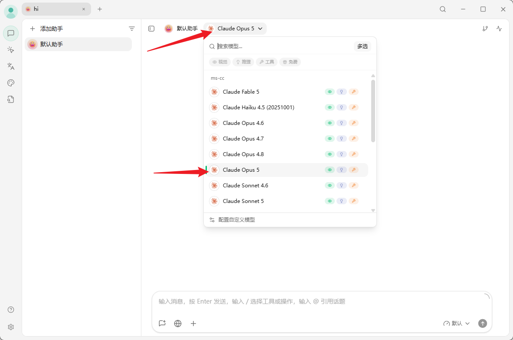Select Claude Sonnet 5 model

coord(287,201)
